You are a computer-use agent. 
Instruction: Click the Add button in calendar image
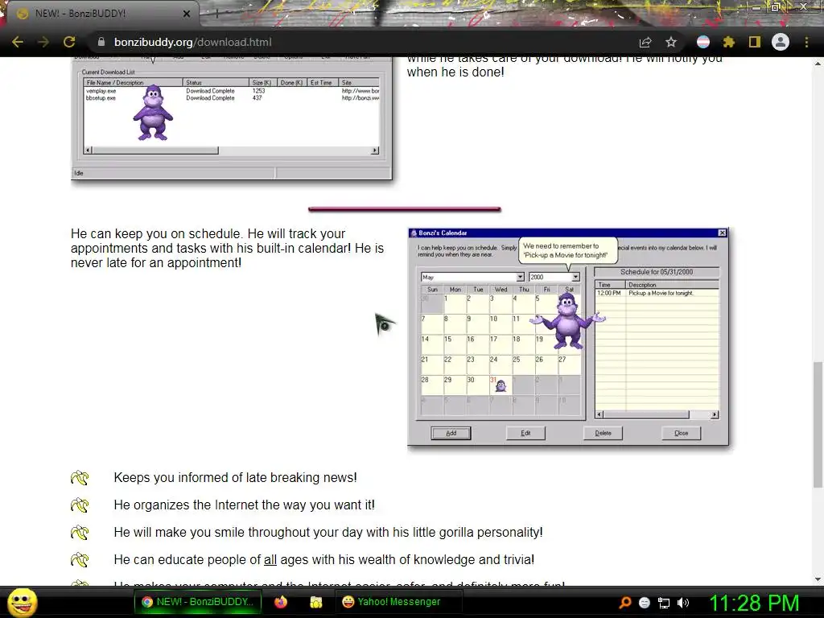pyautogui.click(x=451, y=433)
